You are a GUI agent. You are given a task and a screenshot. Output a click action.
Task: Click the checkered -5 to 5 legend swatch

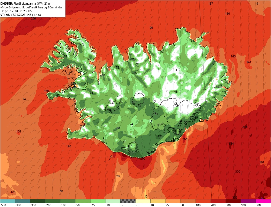(x=128, y=201)
